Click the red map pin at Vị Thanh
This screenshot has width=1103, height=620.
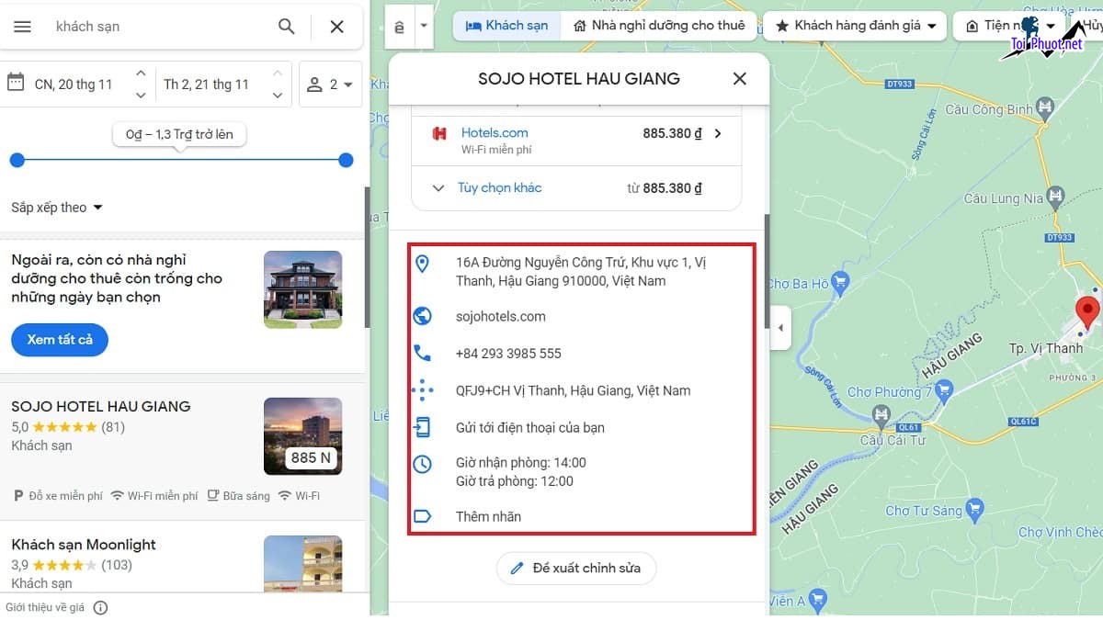[x=1088, y=312]
